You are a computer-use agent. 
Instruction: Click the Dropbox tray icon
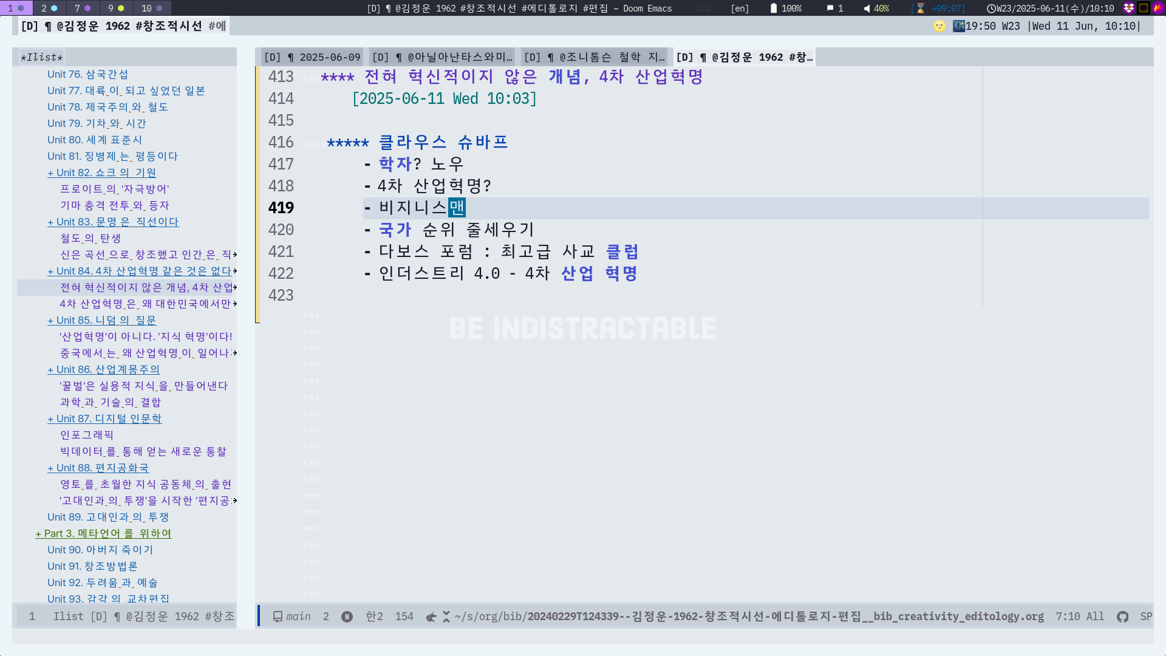tap(1128, 8)
